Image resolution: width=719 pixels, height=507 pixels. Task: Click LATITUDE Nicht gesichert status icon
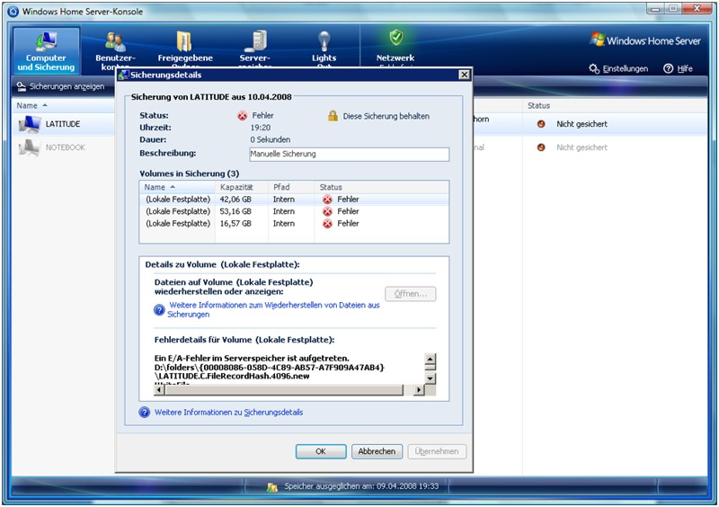(x=541, y=124)
